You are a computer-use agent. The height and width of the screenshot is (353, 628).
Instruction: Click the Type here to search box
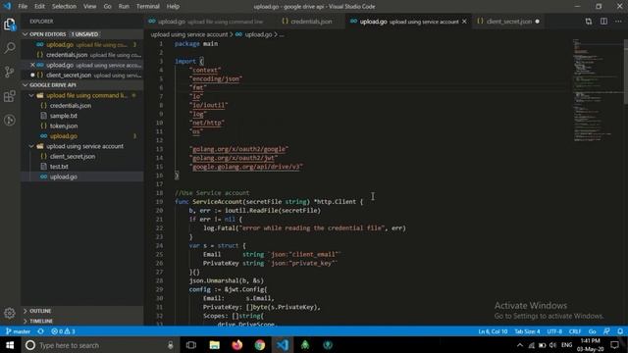pos(100,345)
